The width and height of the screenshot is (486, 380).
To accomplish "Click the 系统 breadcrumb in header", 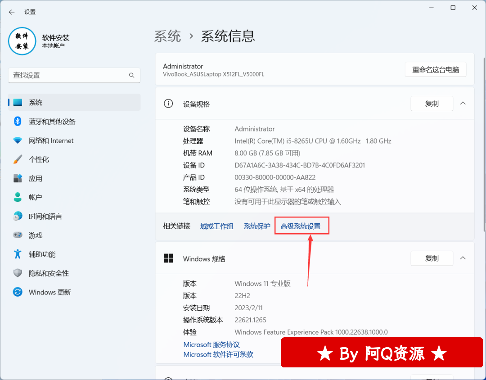I will click(167, 36).
